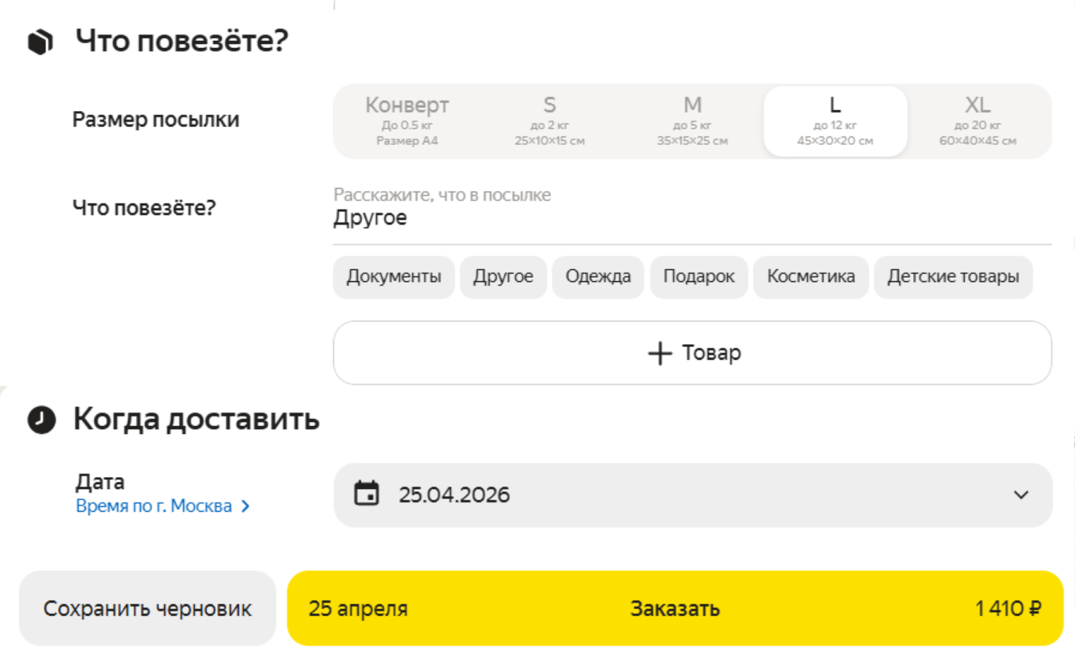Click the 25 апреля text on the order button
1075x665 pixels.
[358, 608]
